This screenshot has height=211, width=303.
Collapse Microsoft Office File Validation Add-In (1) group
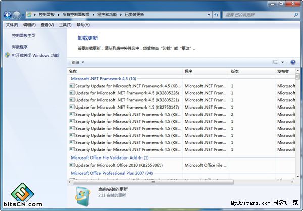click(x=110, y=157)
